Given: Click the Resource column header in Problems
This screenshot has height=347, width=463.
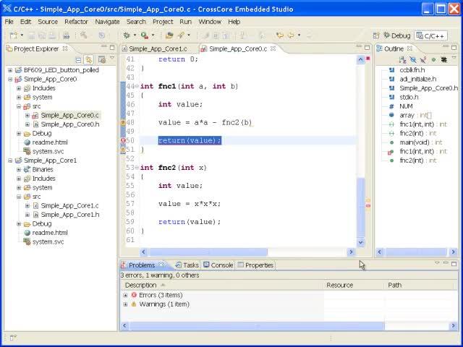Looking at the screenshot, I should coord(354,286).
